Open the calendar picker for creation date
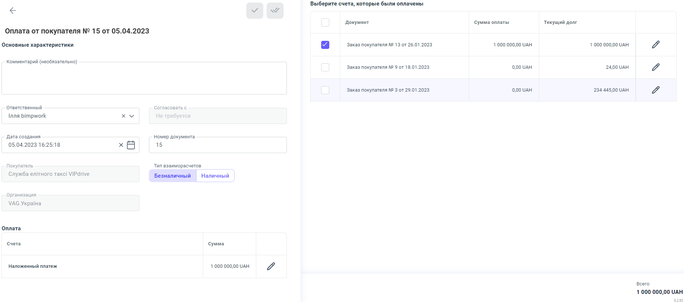 [x=131, y=145]
